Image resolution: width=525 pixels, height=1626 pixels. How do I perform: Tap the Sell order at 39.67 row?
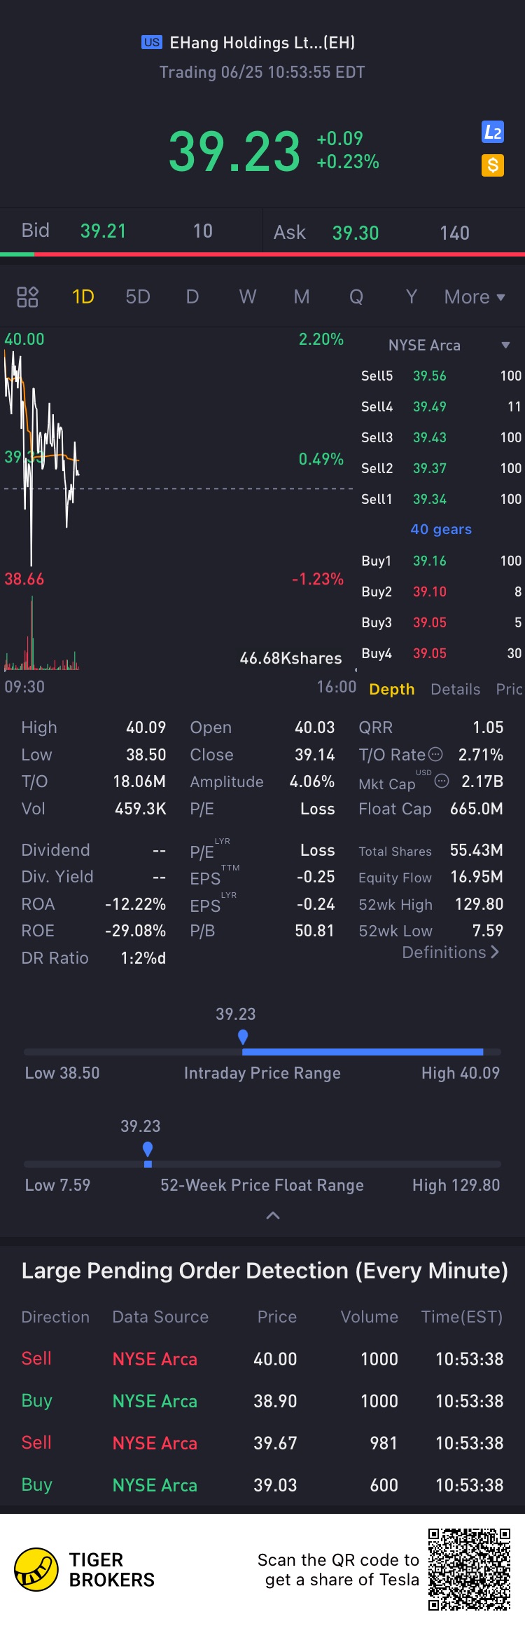(x=262, y=1443)
